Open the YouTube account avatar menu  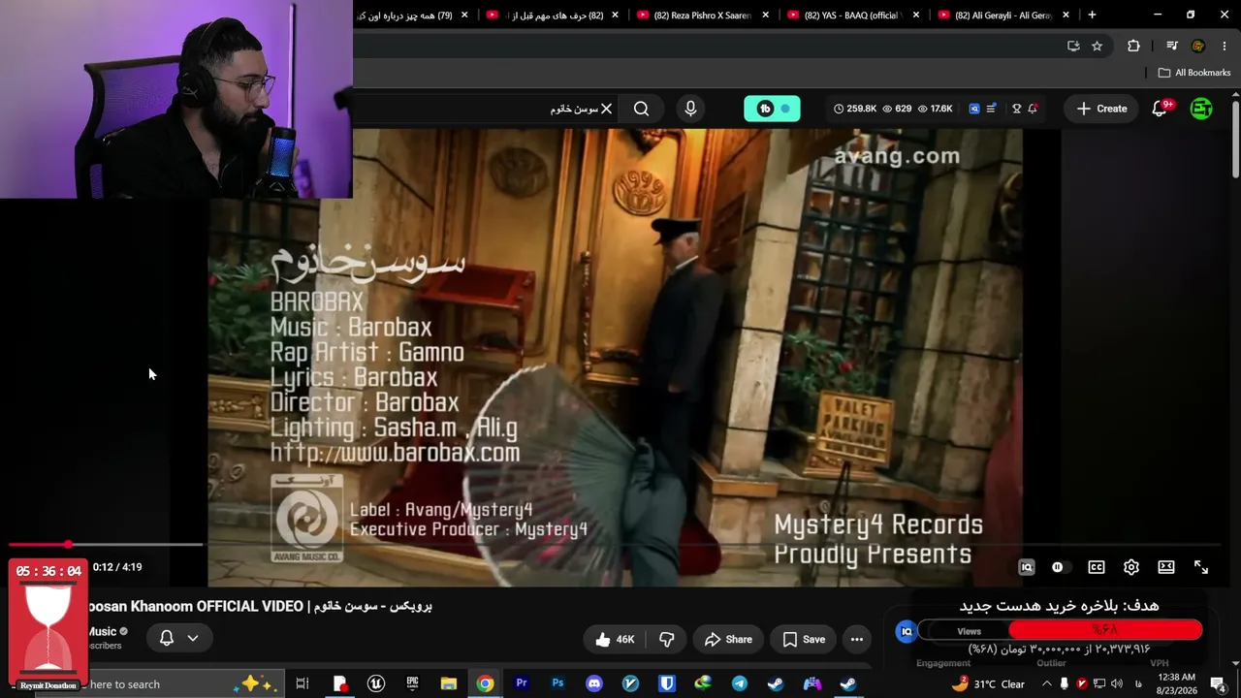point(1201,109)
